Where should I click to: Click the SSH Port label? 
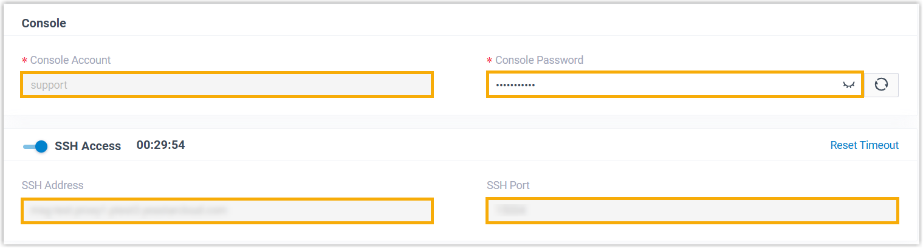tap(508, 185)
